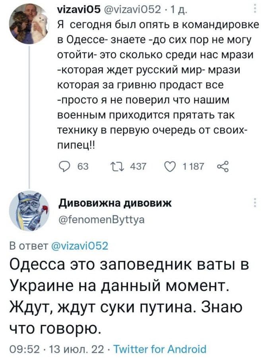The width and height of the screenshot is (270, 359).
Task: Click the vizavi05 display name
Action: pos(78,10)
